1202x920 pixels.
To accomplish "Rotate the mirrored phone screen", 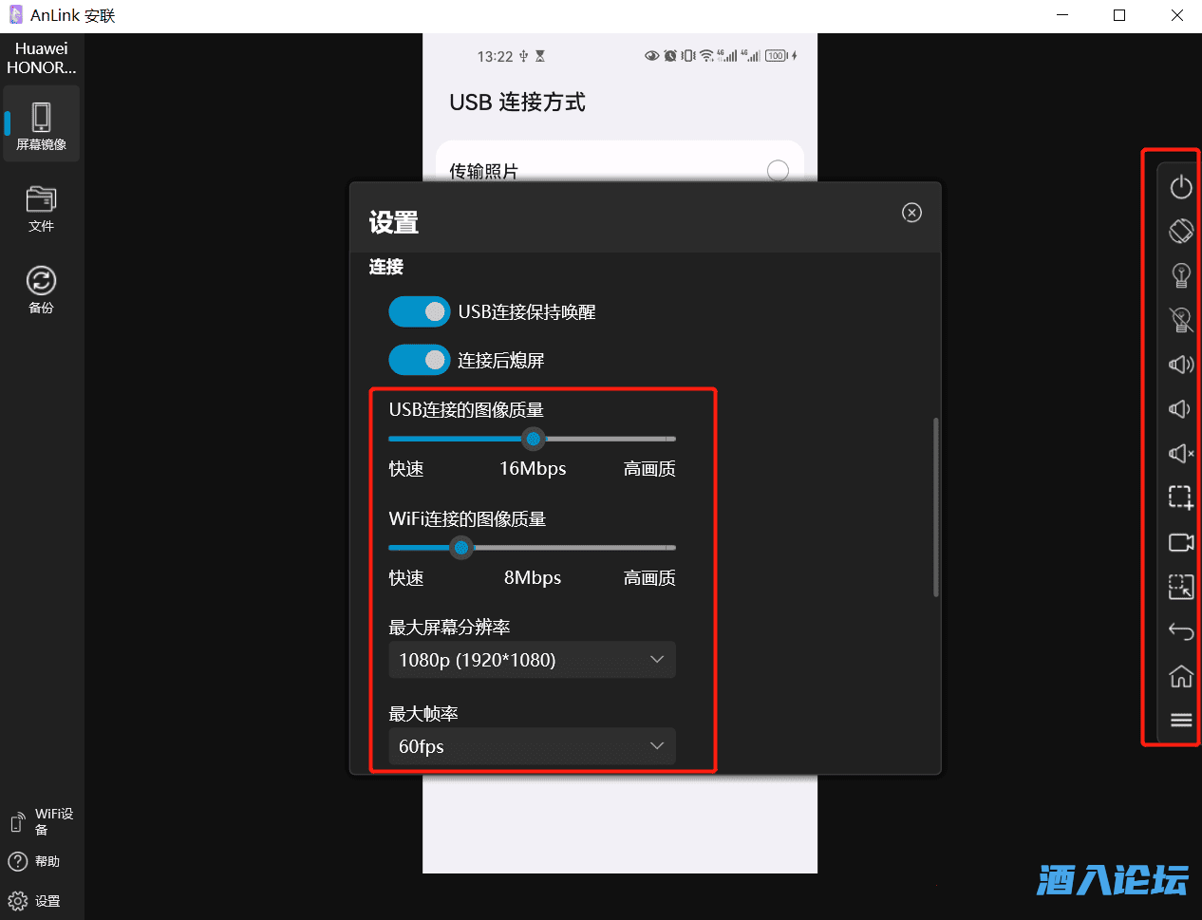I will 1181,231.
